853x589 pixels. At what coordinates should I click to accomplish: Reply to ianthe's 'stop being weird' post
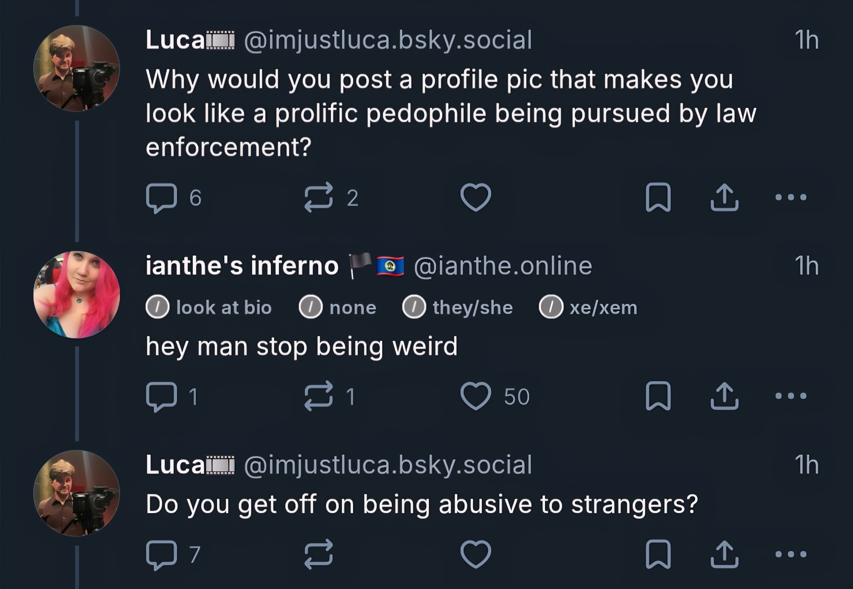click(162, 397)
